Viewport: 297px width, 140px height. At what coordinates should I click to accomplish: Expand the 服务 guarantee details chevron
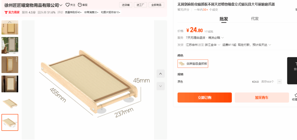222,38
